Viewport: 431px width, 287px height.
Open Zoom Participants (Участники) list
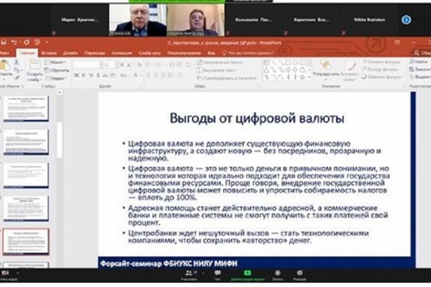coord(189,275)
